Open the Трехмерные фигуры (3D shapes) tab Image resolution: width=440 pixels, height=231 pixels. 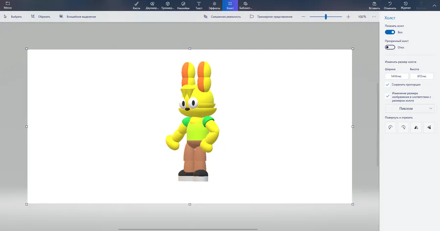(168, 5)
